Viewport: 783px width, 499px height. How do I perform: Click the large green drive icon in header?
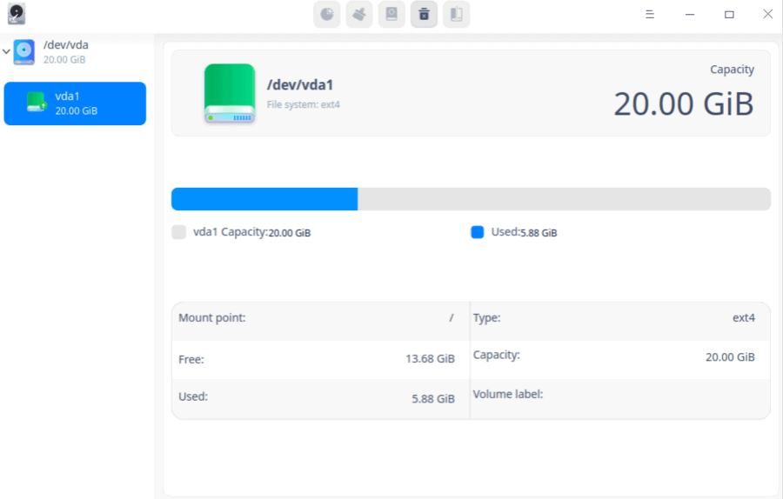pyautogui.click(x=230, y=93)
